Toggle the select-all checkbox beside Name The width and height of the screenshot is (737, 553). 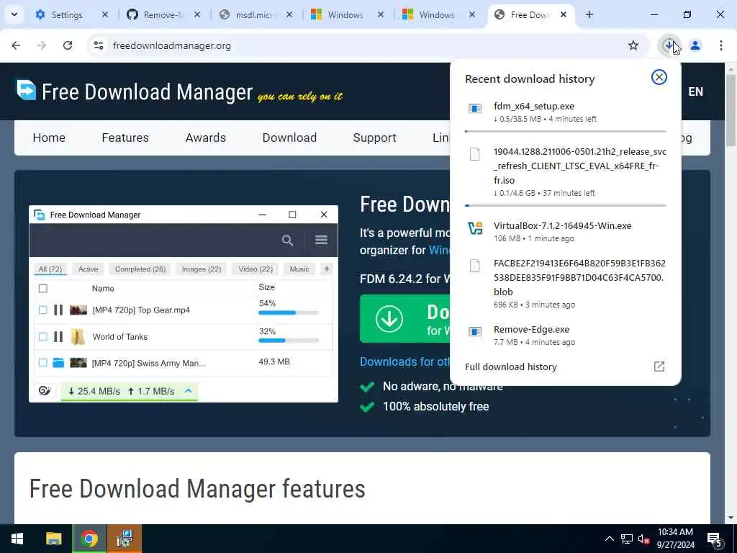[x=42, y=288]
